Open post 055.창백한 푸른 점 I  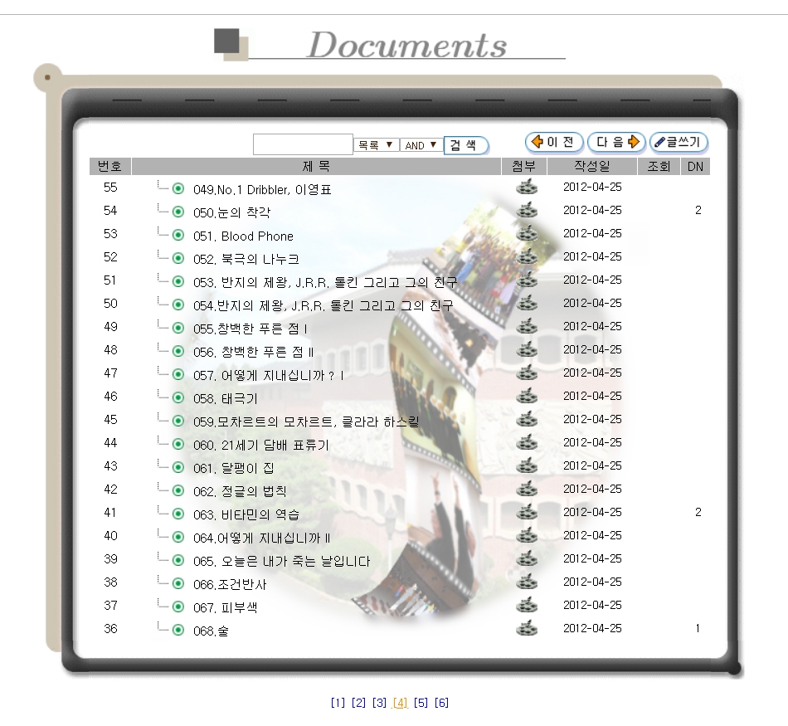251,329
